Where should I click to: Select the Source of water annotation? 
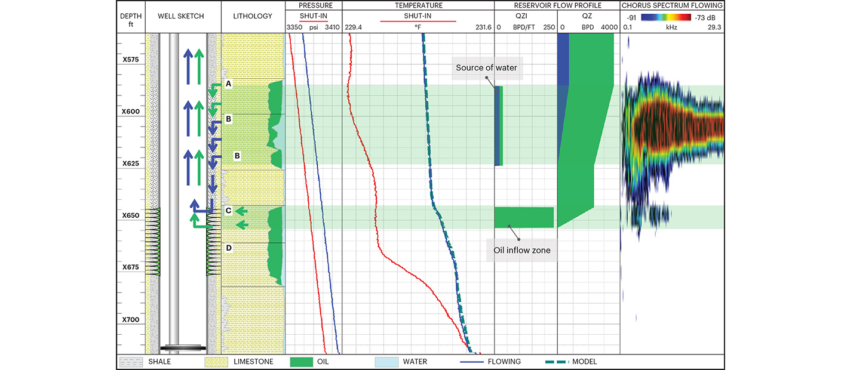click(x=487, y=68)
